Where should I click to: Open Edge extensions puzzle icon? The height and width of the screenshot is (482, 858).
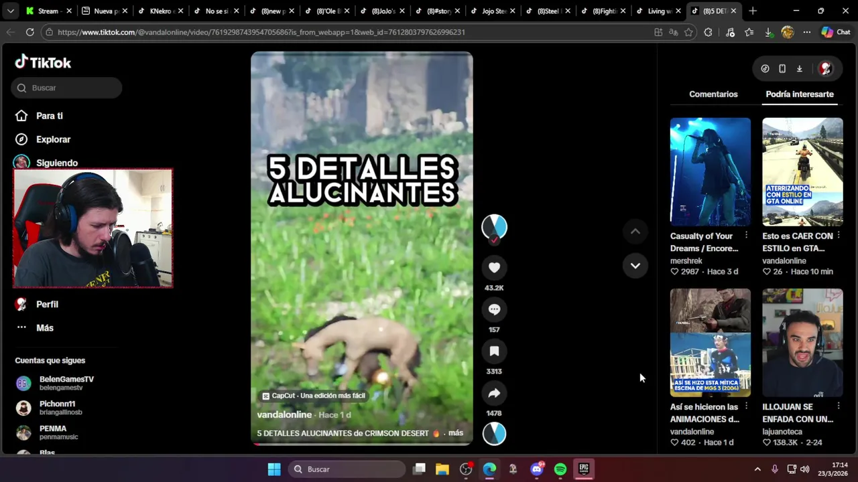tap(708, 32)
